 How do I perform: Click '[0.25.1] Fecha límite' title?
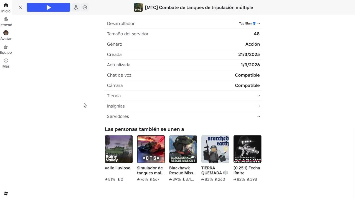point(247,171)
